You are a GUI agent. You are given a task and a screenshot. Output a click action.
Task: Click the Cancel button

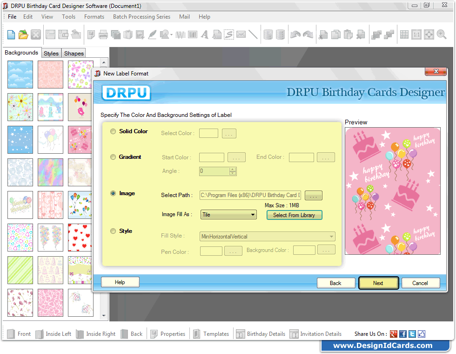point(420,283)
